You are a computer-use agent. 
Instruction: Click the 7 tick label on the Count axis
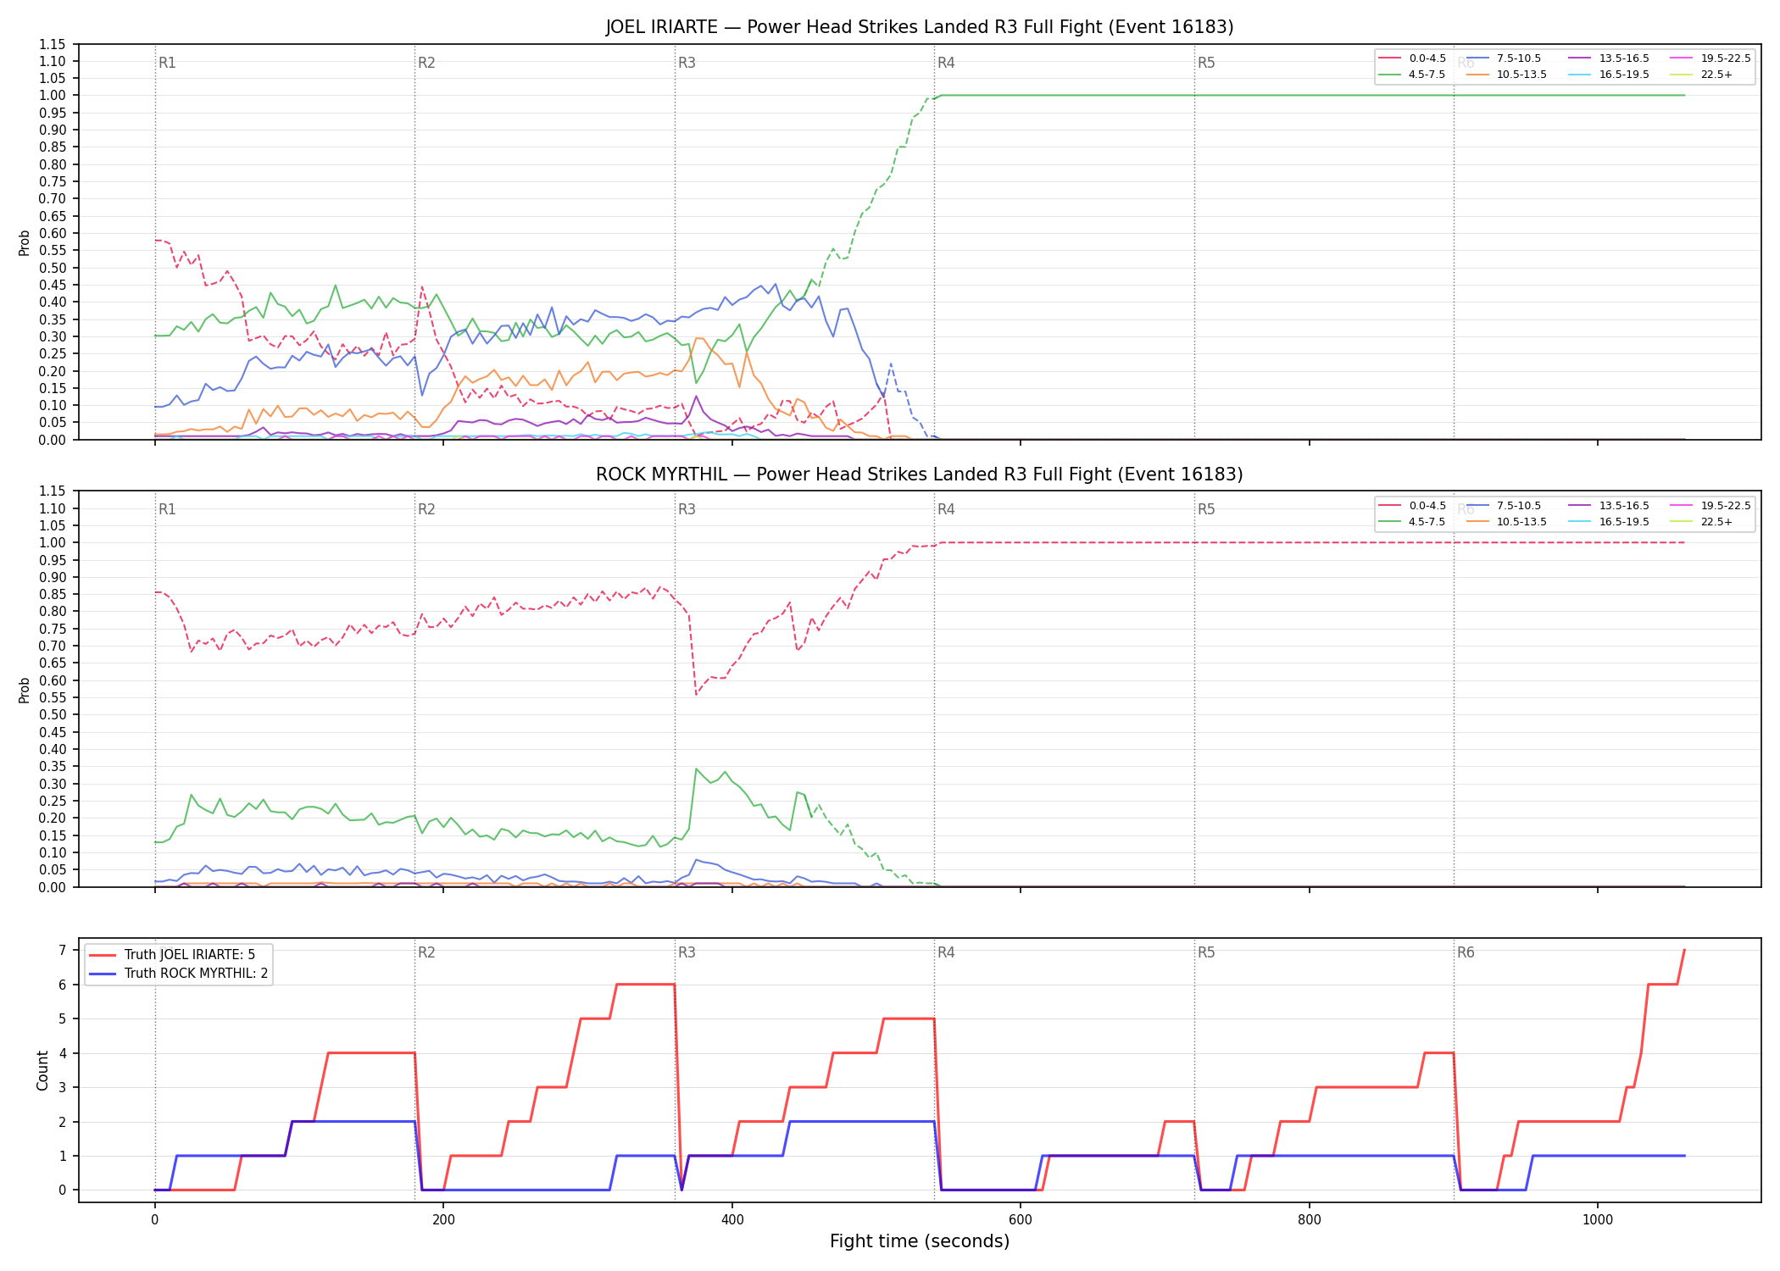pyautogui.click(x=62, y=951)
